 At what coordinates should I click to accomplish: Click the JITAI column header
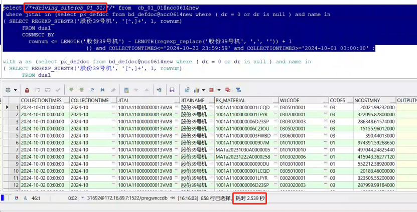click(149, 100)
